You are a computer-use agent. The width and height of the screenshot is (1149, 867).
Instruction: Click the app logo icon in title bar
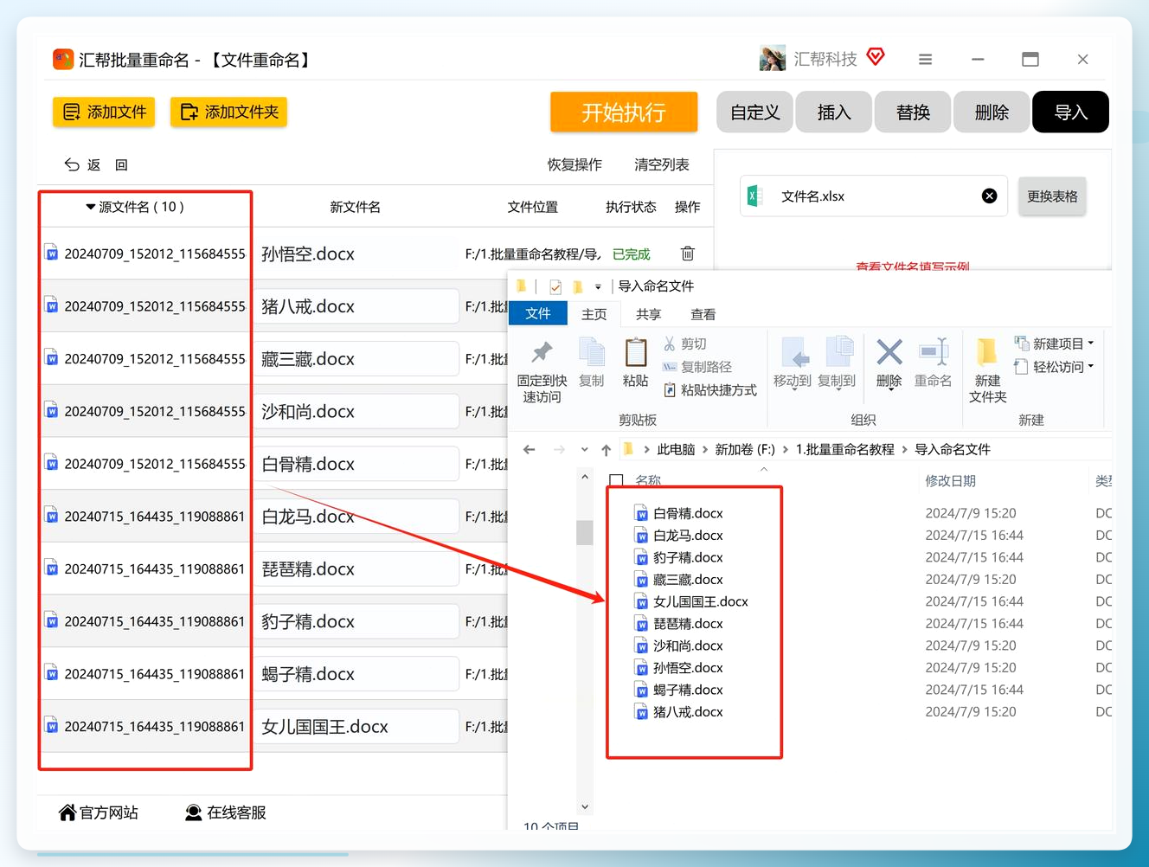(x=63, y=59)
